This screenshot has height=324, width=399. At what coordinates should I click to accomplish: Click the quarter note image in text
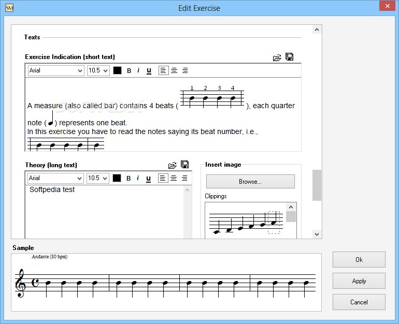click(51, 119)
